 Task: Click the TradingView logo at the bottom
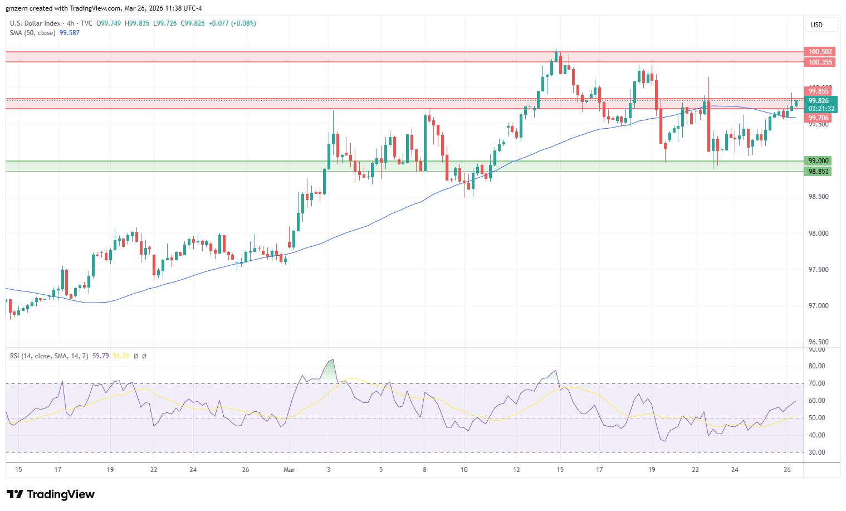pyautogui.click(x=50, y=494)
